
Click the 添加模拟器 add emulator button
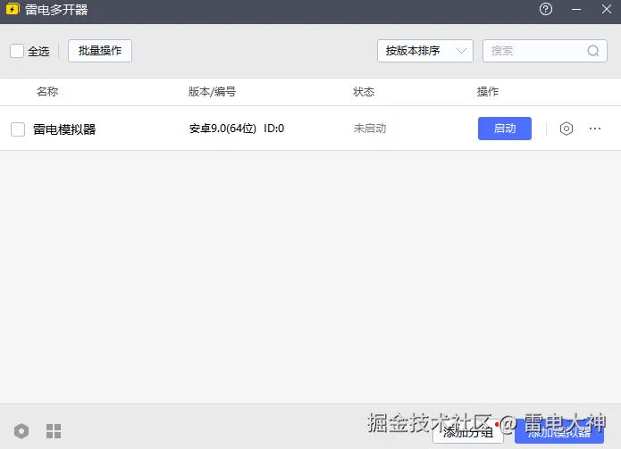tap(559, 432)
